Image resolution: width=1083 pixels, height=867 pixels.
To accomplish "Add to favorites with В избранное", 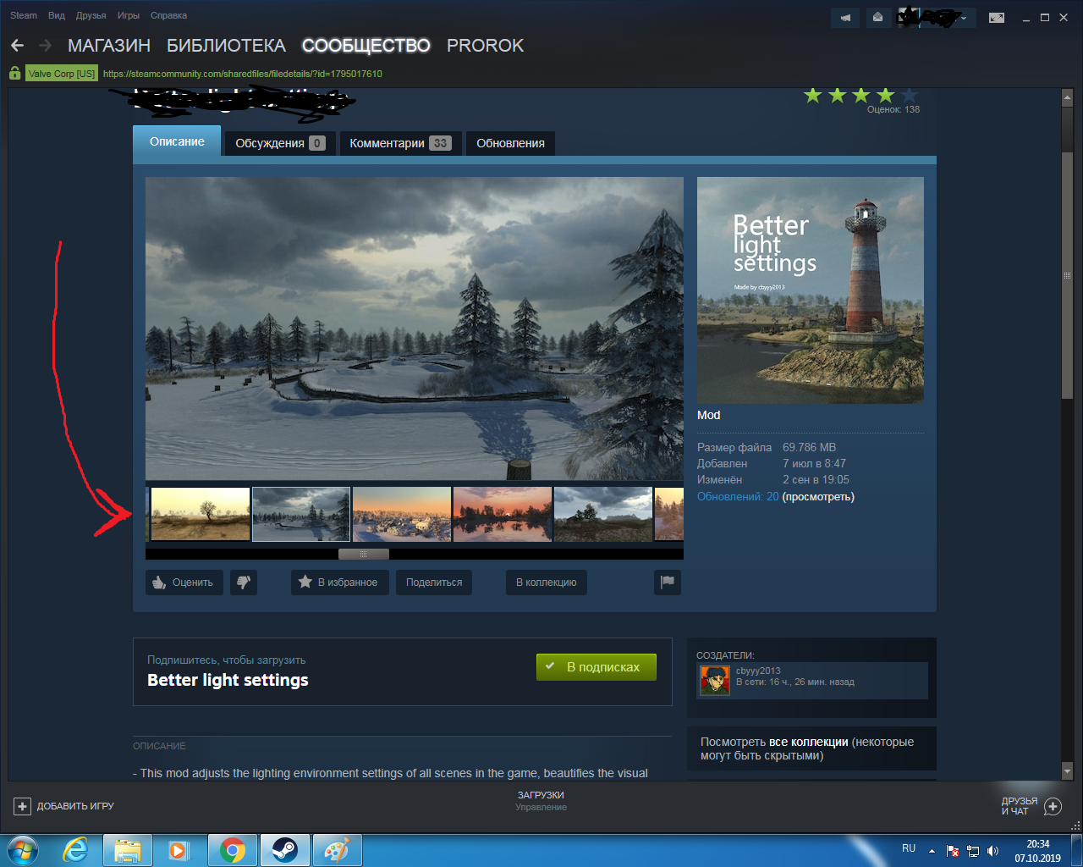I will (x=340, y=583).
